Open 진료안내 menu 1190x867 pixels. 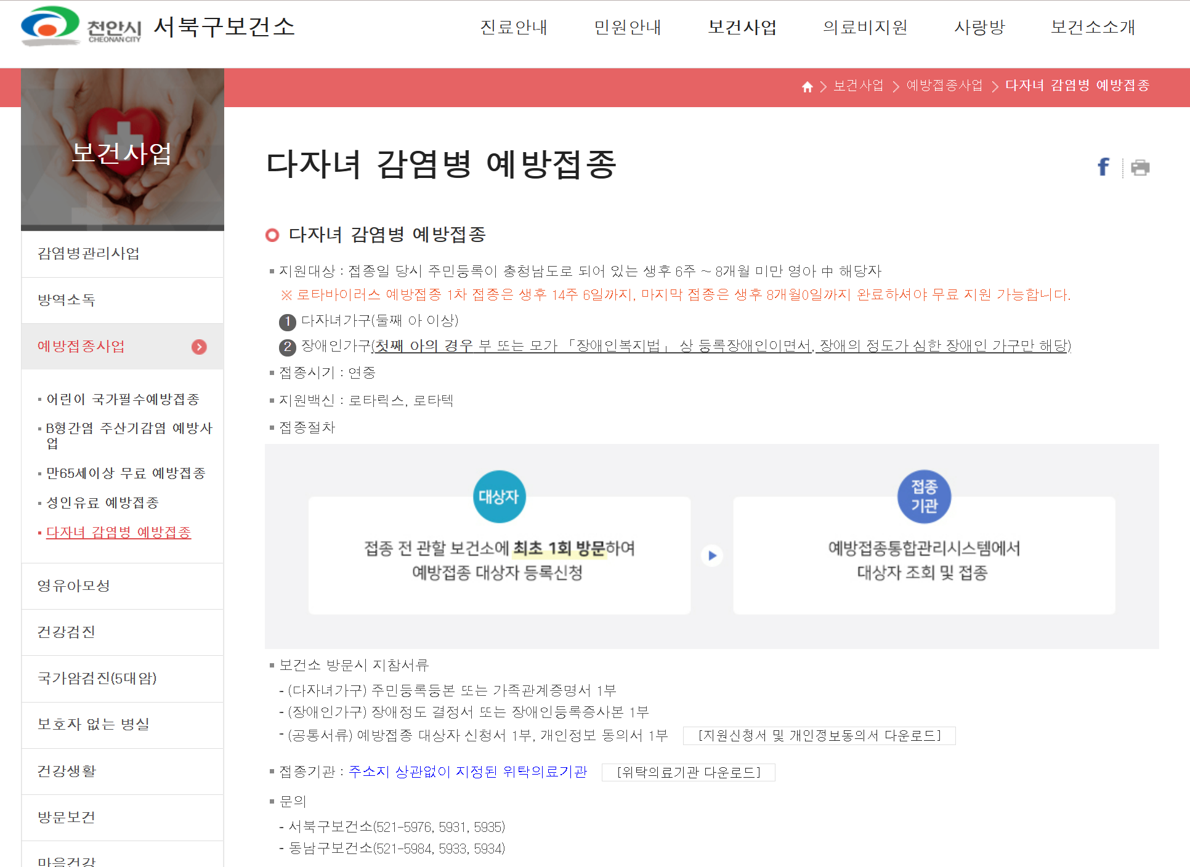[514, 27]
